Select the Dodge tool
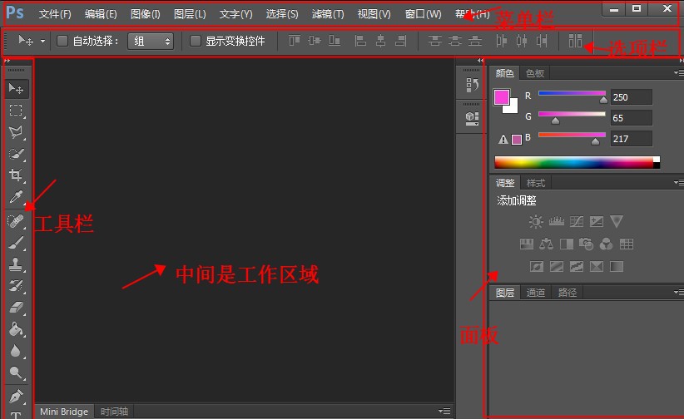 (16, 372)
